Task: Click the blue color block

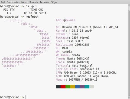Action: [x=77, y=87]
